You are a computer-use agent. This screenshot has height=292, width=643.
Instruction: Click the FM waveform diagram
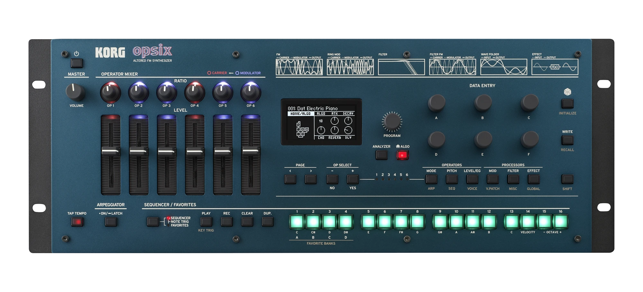tap(299, 67)
